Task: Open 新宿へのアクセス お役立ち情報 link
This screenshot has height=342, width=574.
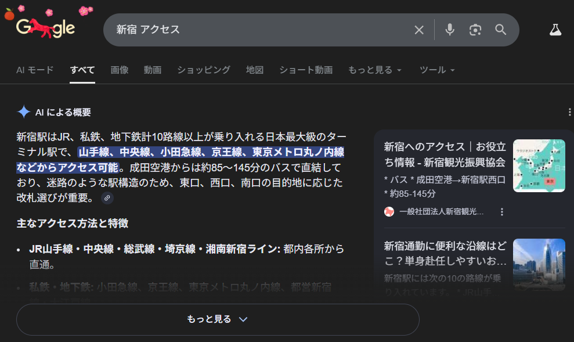Action: 445,154
